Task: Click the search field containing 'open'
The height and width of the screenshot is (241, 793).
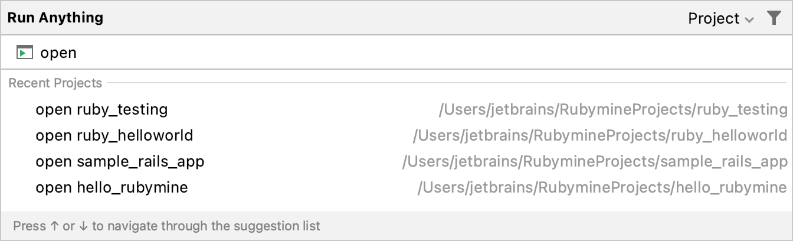Action: (58, 53)
